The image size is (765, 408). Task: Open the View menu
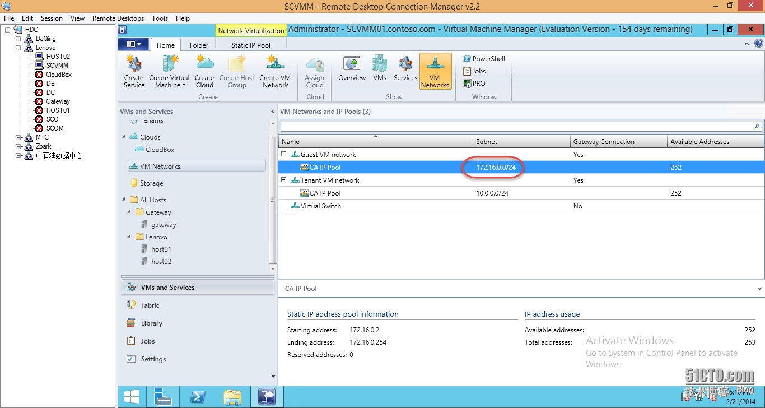[x=78, y=18]
